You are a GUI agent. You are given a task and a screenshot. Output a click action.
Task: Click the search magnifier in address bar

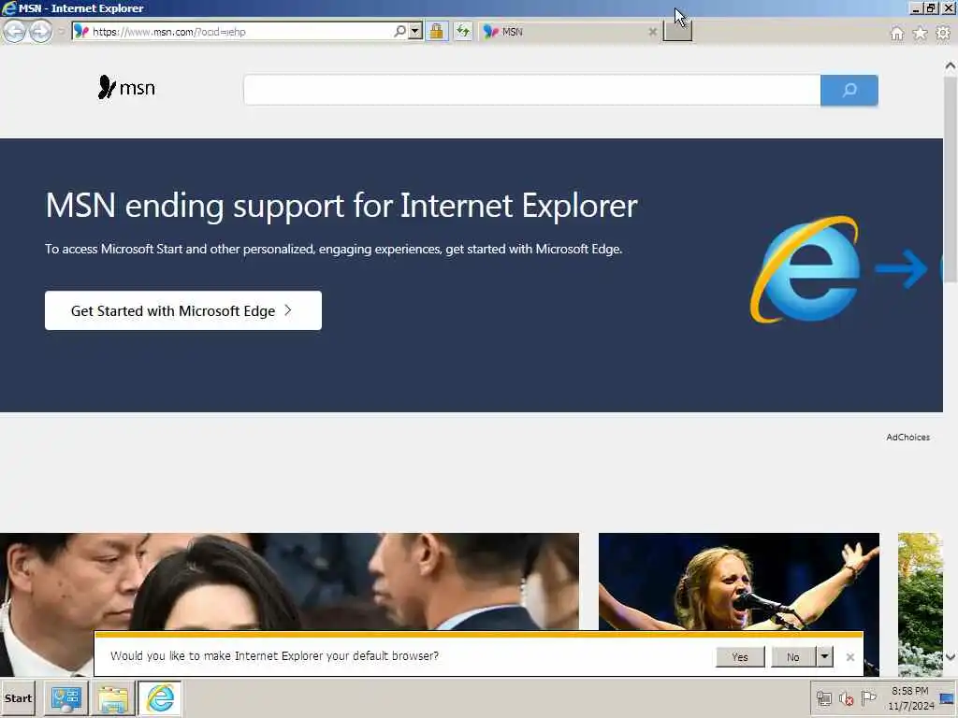399,31
